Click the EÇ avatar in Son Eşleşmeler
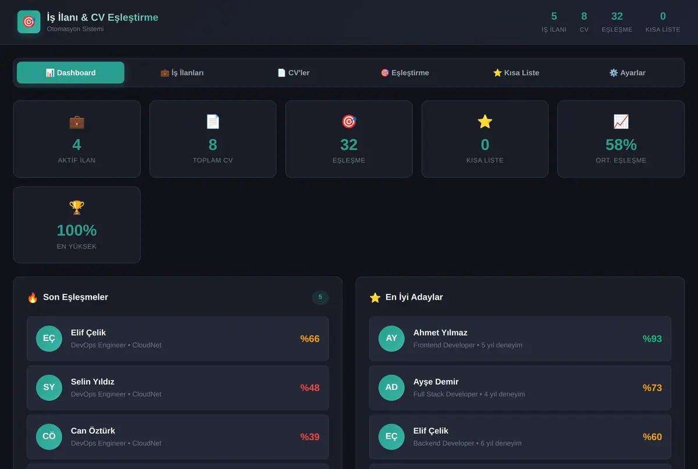The width and height of the screenshot is (698, 469). tap(49, 339)
